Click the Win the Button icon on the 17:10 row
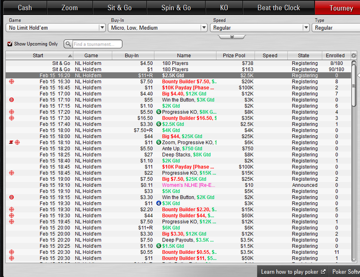Image resolution: width=360 pixels, height=277 pixels. click(11, 100)
